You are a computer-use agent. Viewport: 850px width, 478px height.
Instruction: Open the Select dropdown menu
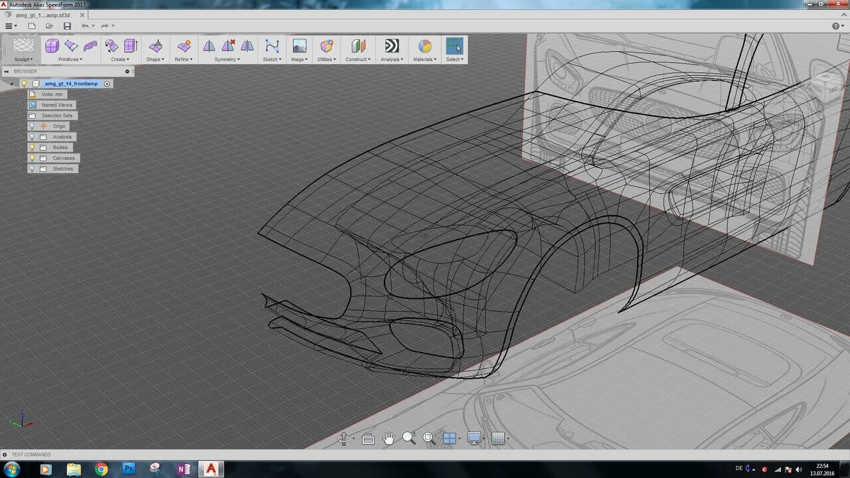click(x=455, y=60)
